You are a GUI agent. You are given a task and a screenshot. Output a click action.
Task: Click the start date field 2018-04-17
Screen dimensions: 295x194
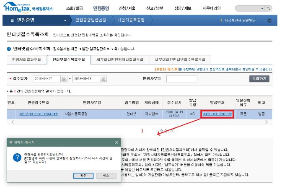pyautogui.click(x=47, y=79)
